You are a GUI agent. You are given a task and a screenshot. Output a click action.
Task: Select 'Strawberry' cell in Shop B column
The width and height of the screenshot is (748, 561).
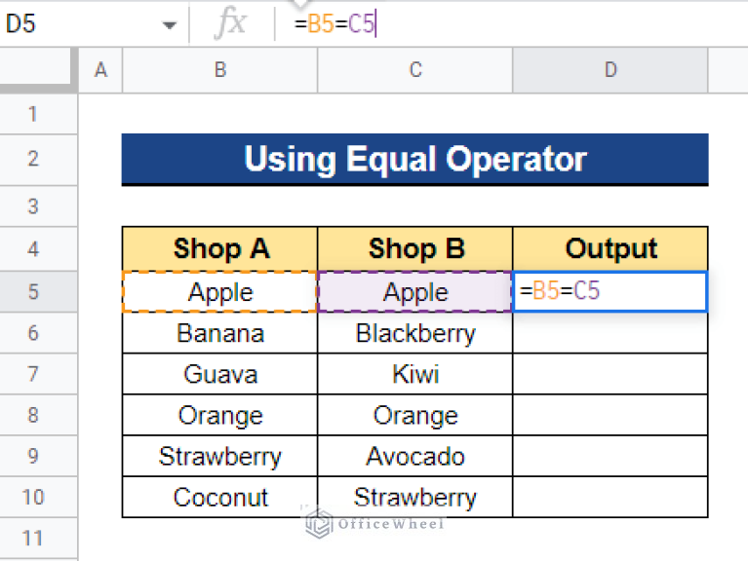click(415, 497)
